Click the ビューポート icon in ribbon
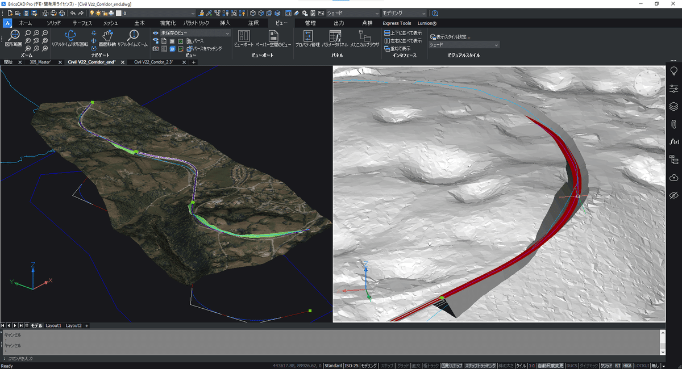 coord(244,37)
